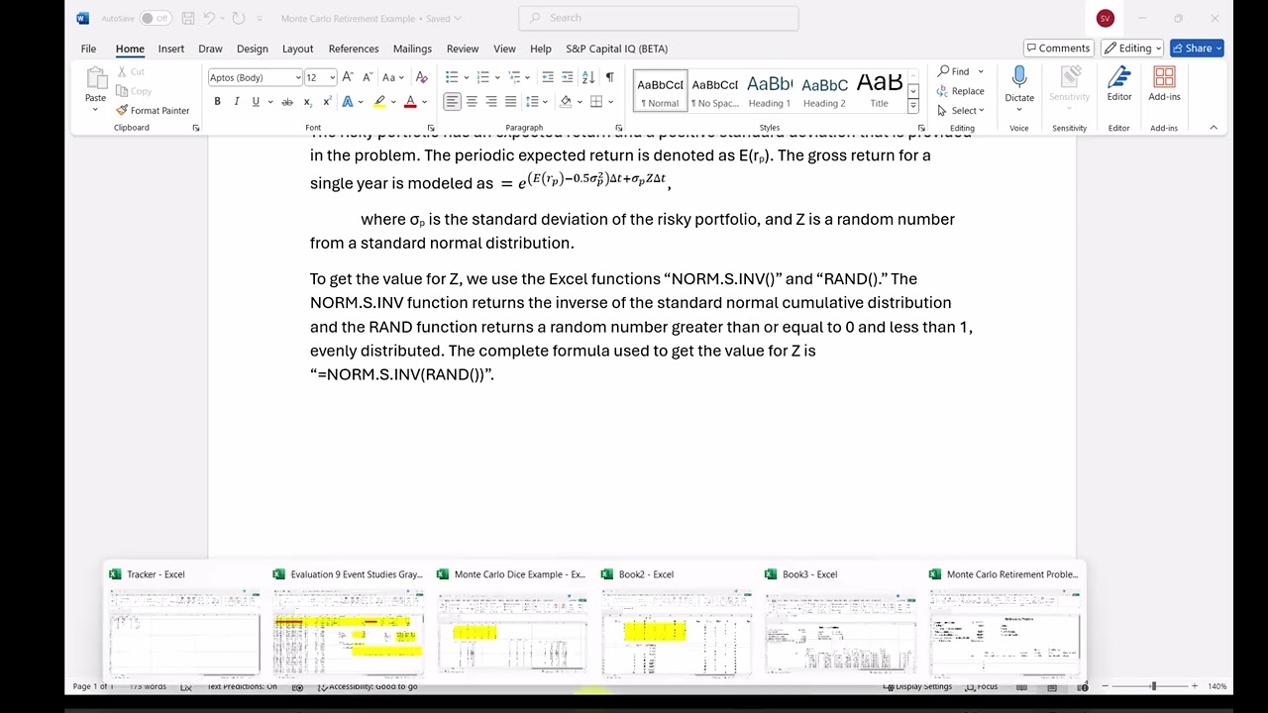Expand the Find dropdown arrow

click(981, 71)
